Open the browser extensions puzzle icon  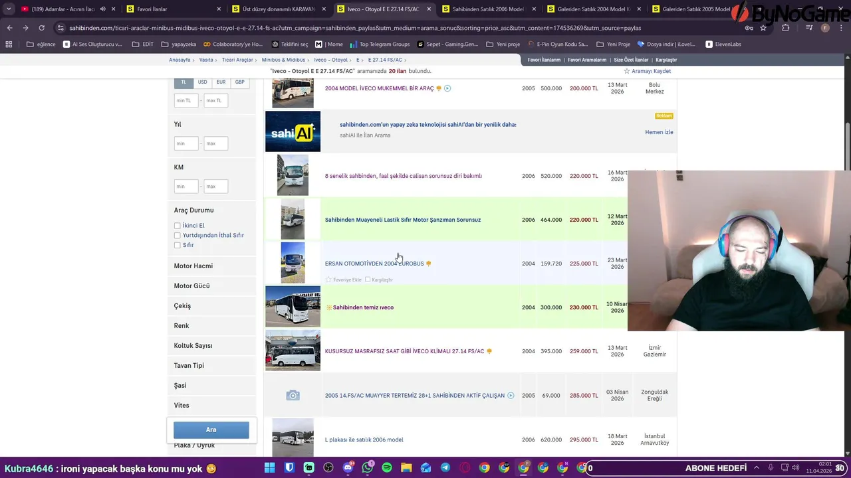click(x=786, y=28)
